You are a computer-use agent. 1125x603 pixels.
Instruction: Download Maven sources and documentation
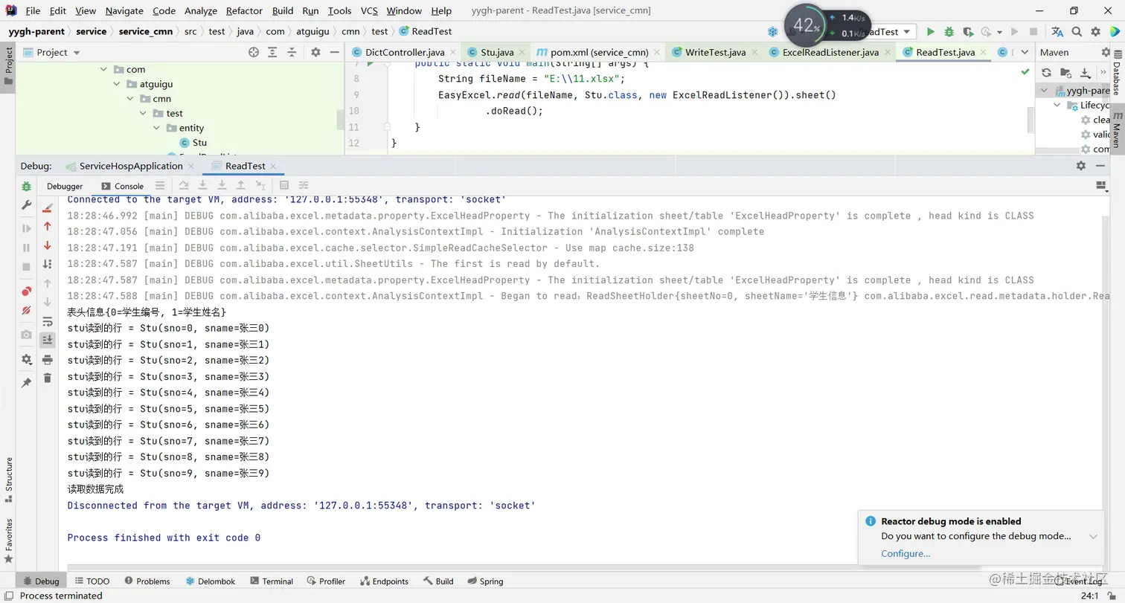1085,72
